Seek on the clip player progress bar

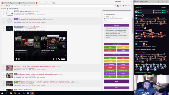(x=40, y=57)
